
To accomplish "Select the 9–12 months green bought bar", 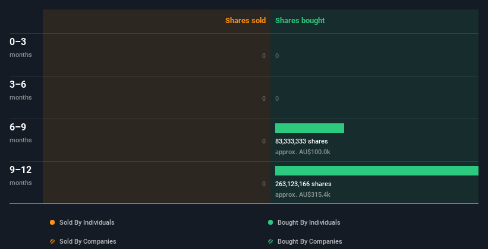I will point(377,171).
